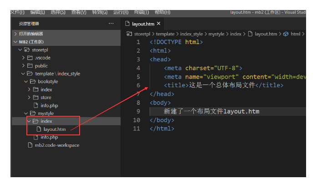Select the public folder label
The width and height of the screenshot is (322, 179).
[x=41, y=66]
